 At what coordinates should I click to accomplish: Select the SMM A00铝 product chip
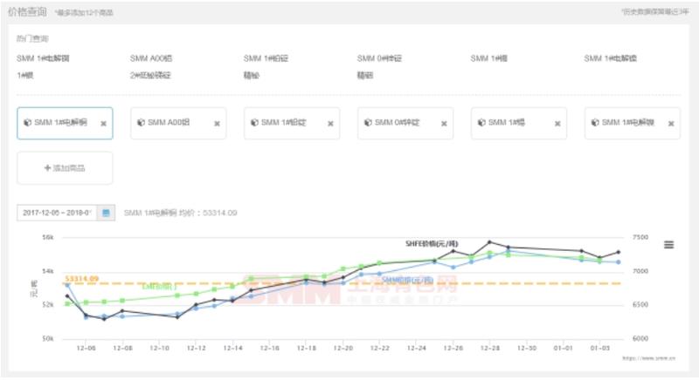pyautogui.click(x=178, y=123)
